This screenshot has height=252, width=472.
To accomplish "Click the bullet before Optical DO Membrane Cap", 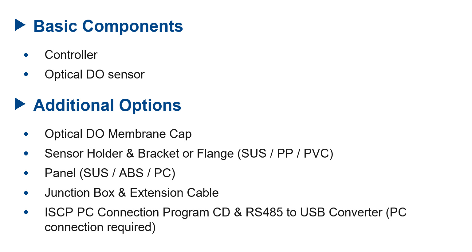I will coord(26,134).
